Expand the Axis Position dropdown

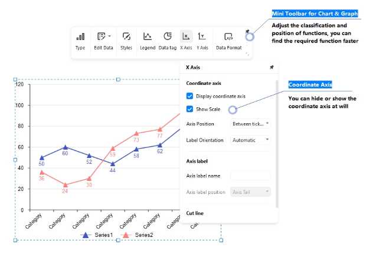[x=250, y=124]
